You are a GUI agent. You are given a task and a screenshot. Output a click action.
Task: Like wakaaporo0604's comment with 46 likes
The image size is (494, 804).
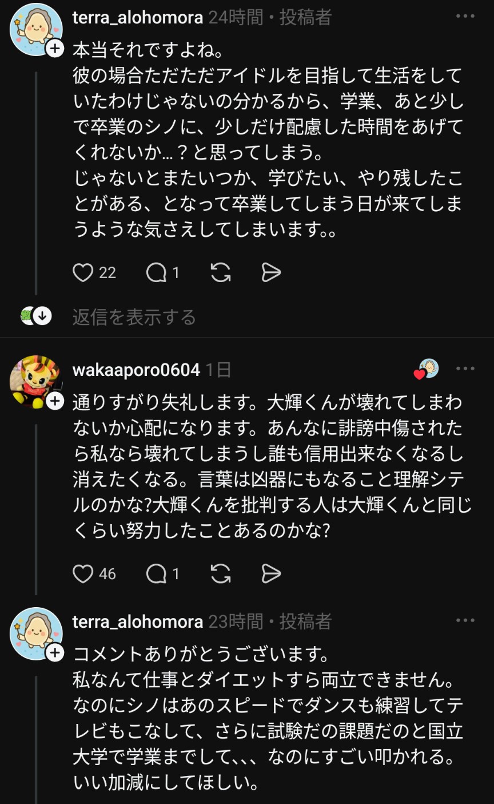[x=83, y=573]
